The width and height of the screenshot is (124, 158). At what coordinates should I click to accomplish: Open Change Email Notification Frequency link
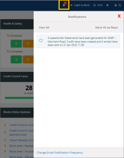(x=60, y=153)
